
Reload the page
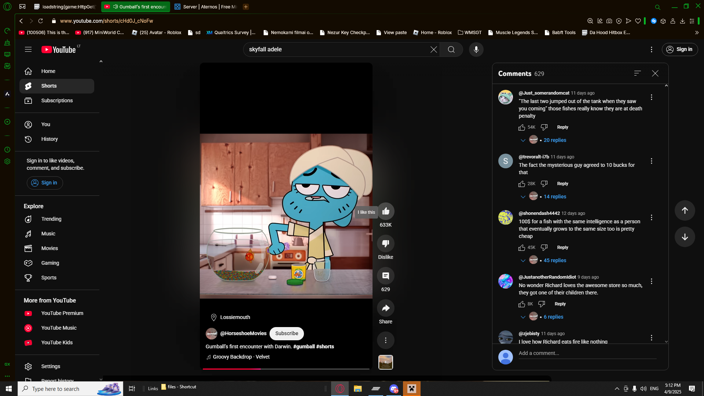(41, 21)
